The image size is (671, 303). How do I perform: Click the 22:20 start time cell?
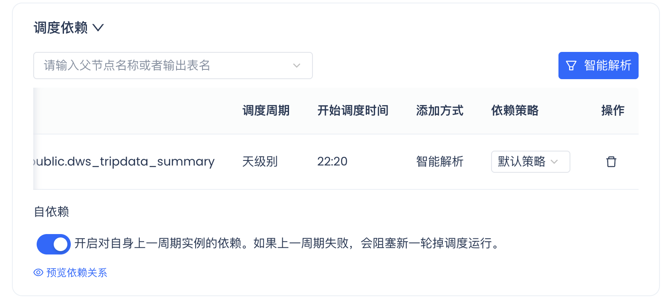[333, 162]
